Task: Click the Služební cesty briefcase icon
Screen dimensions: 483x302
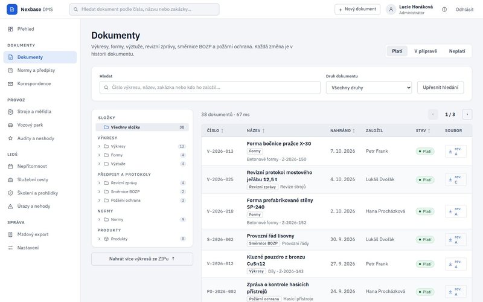Action: click(10, 179)
